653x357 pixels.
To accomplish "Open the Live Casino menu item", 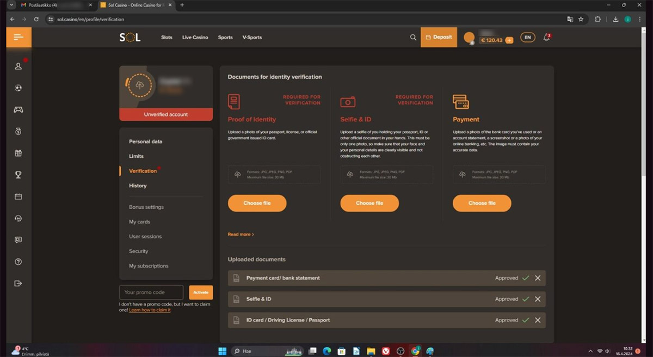I will click(x=195, y=38).
